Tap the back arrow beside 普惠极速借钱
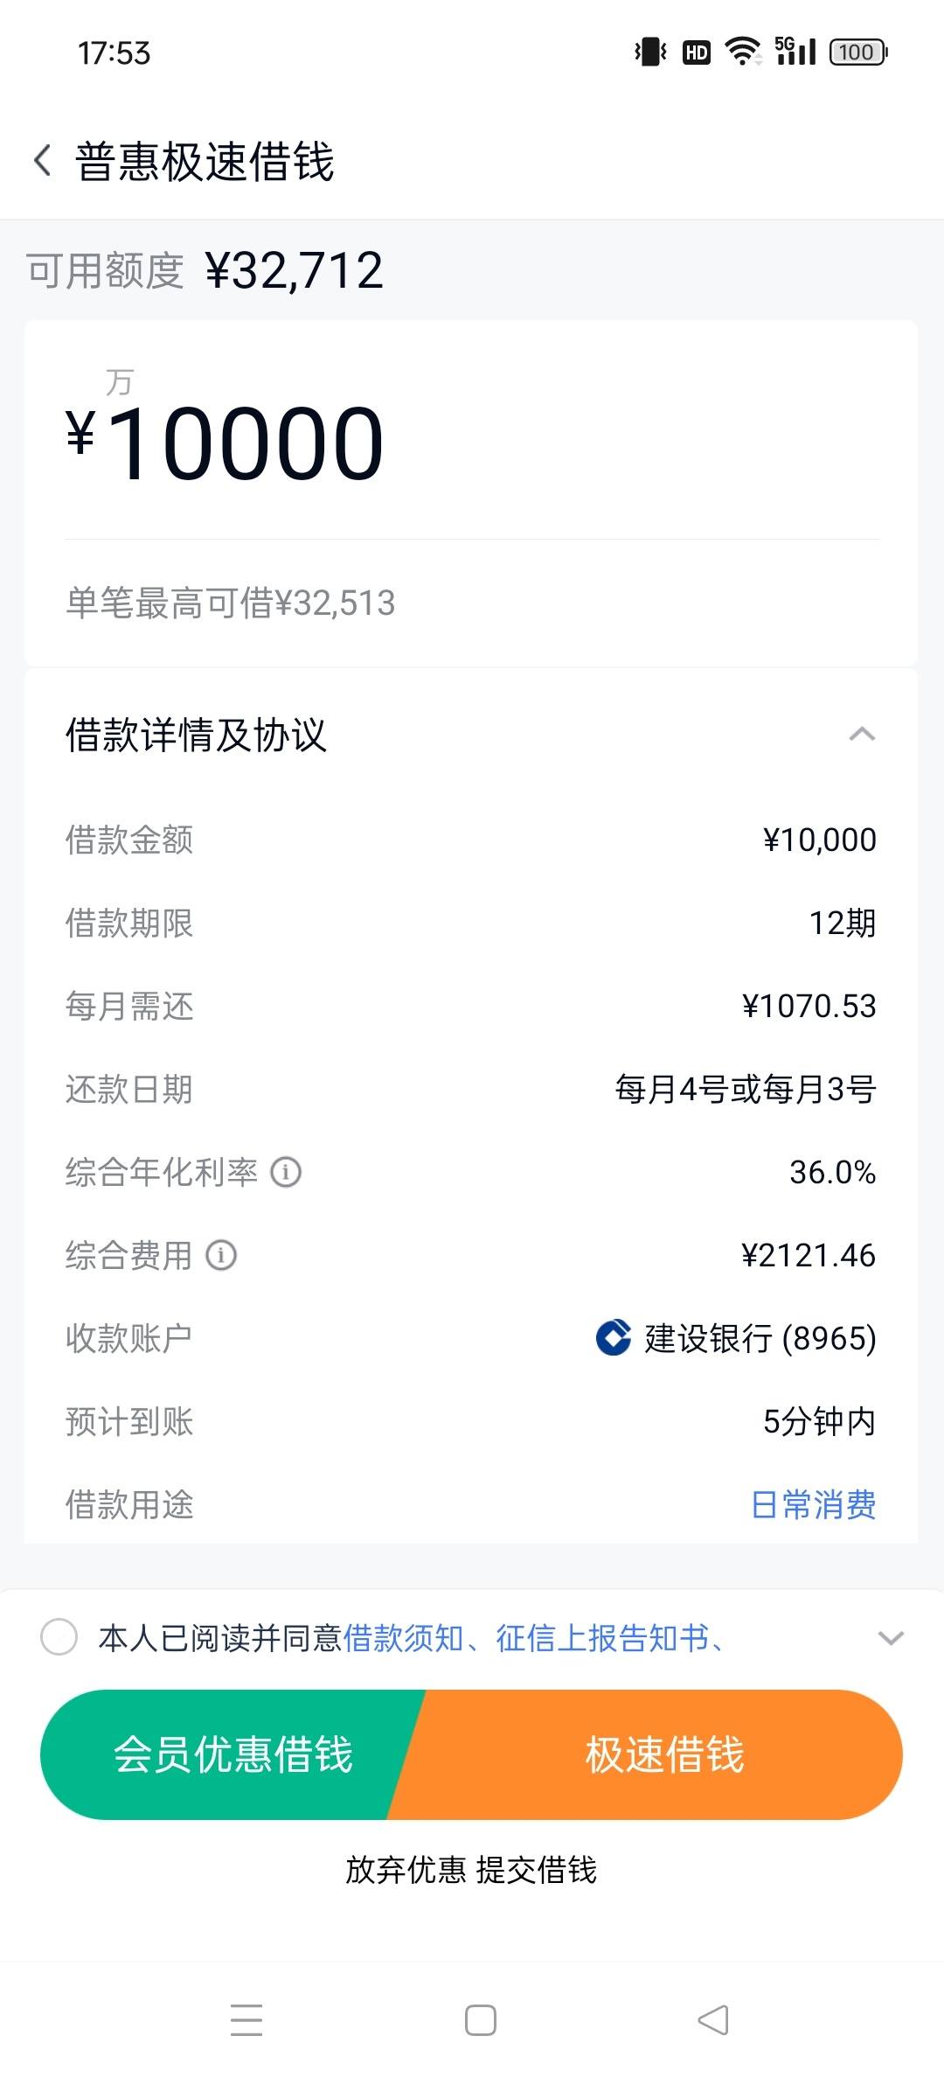This screenshot has width=944, height=2078. (x=42, y=161)
